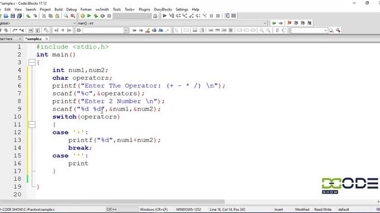Click the DoxyBlocks block comment icon
380x213 pixels.
15,30
